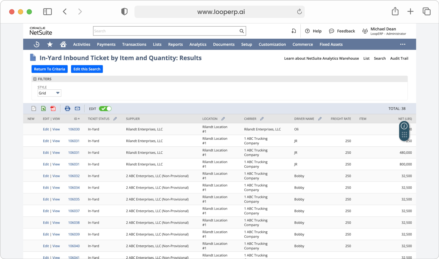
Task: Click the Return To Criteria button
Action: 49,69
